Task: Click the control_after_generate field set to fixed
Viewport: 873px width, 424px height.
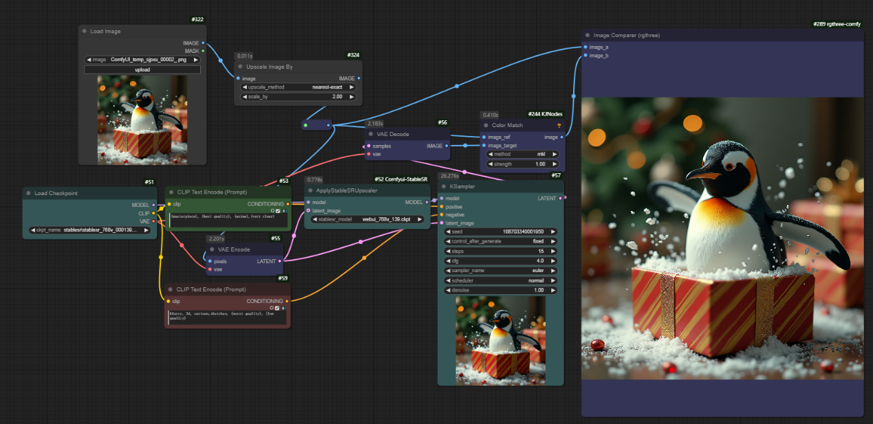Action: tap(501, 242)
